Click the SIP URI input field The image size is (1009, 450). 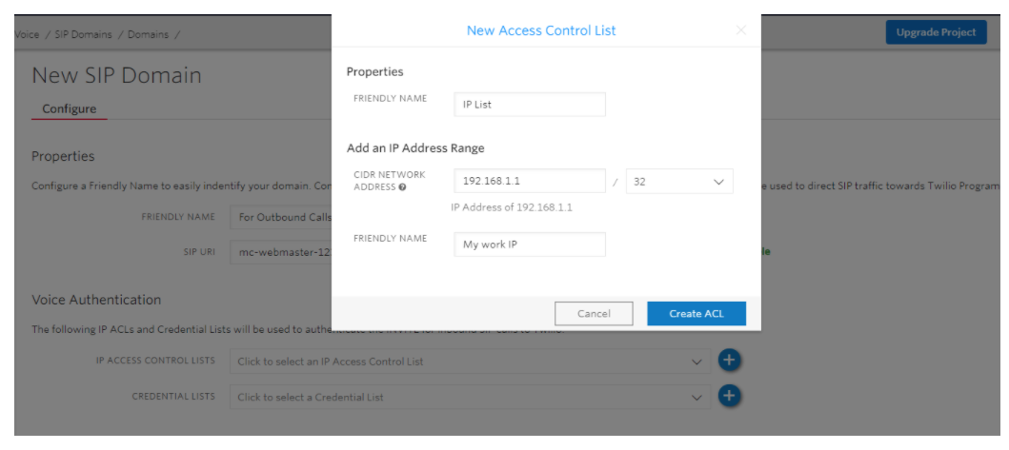tap(281, 252)
